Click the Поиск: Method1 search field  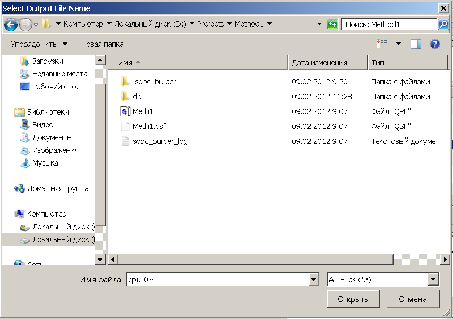389,24
